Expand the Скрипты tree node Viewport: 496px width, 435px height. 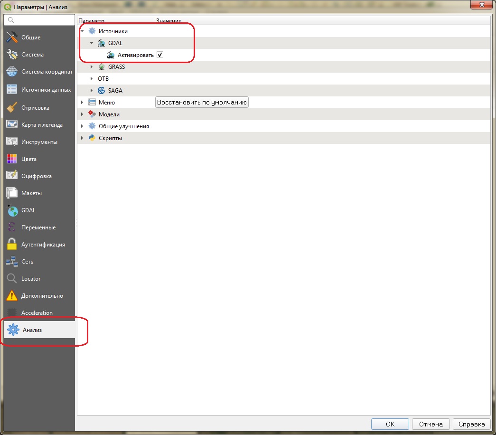[x=82, y=138]
